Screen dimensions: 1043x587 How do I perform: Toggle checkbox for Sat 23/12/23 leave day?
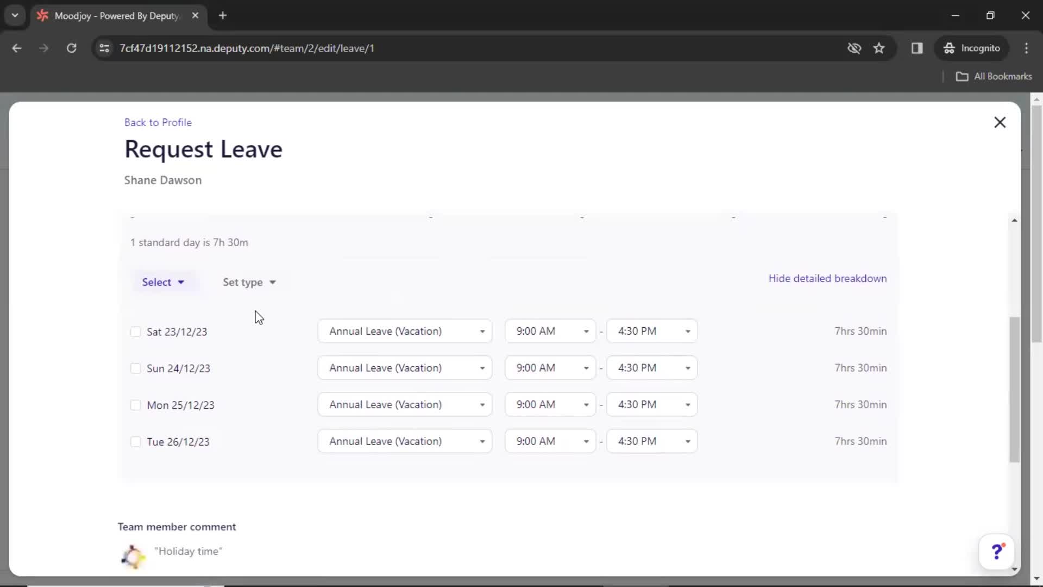[x=135, y=331]
